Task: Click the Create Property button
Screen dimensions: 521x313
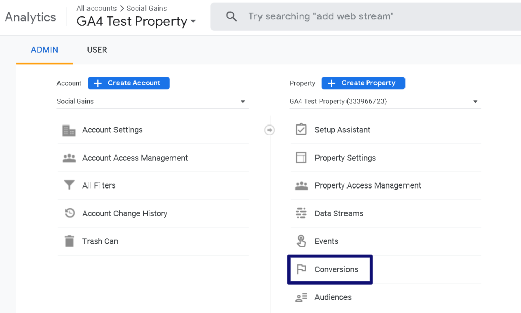Action: click(363, 83)
